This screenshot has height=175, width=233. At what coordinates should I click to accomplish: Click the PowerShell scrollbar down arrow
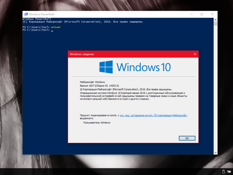click(216, 153)
